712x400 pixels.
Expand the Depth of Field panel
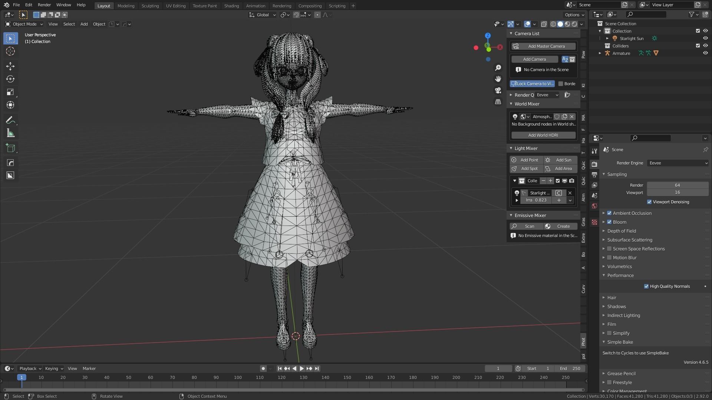(622, 231)
